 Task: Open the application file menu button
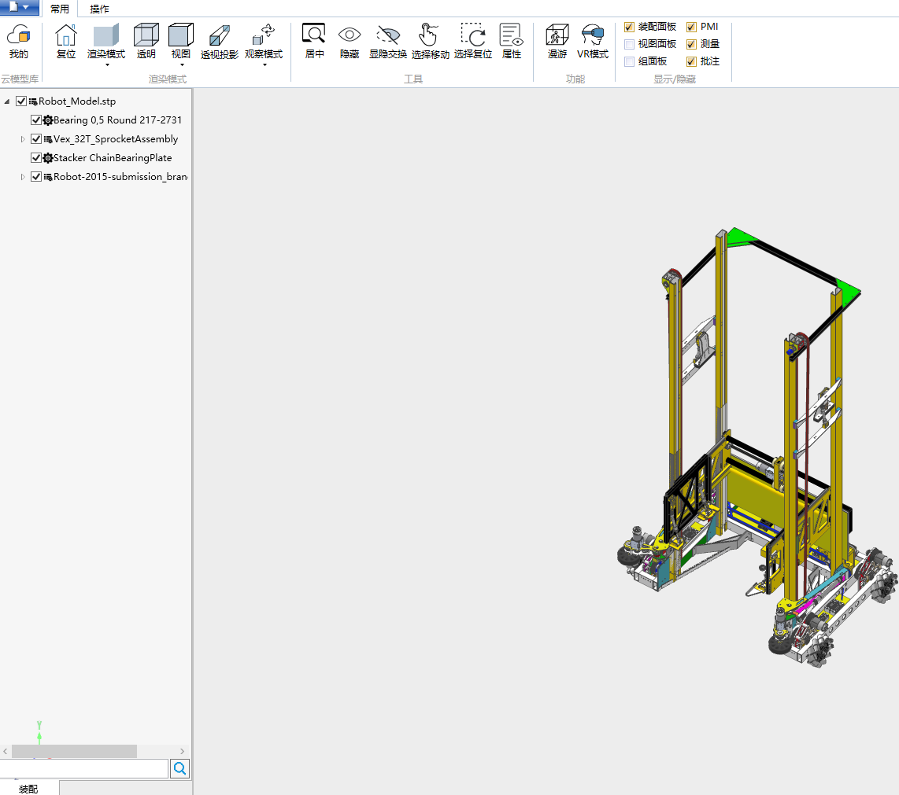[20, 7]
